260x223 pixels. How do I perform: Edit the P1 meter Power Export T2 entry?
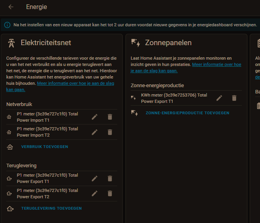(x=94, y=193)
